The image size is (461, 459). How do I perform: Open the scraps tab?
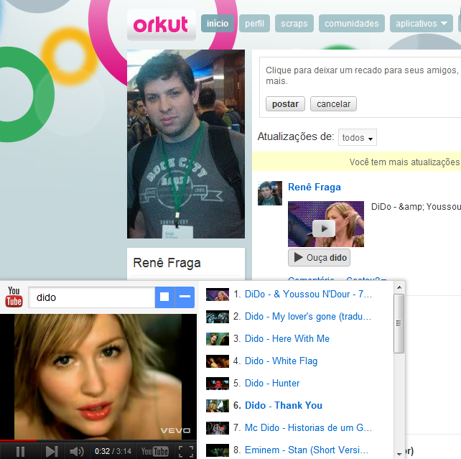pyautogui.click(x=294, y=23)
